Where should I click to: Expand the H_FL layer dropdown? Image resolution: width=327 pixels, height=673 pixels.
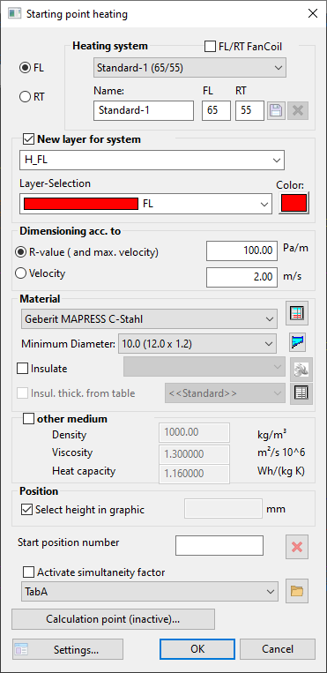click(x=152, y=161)
